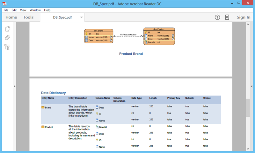Click primary key icon in dbo.Brand diagram
The height and width of the screenshot is (153, 255).
[86, 34]
